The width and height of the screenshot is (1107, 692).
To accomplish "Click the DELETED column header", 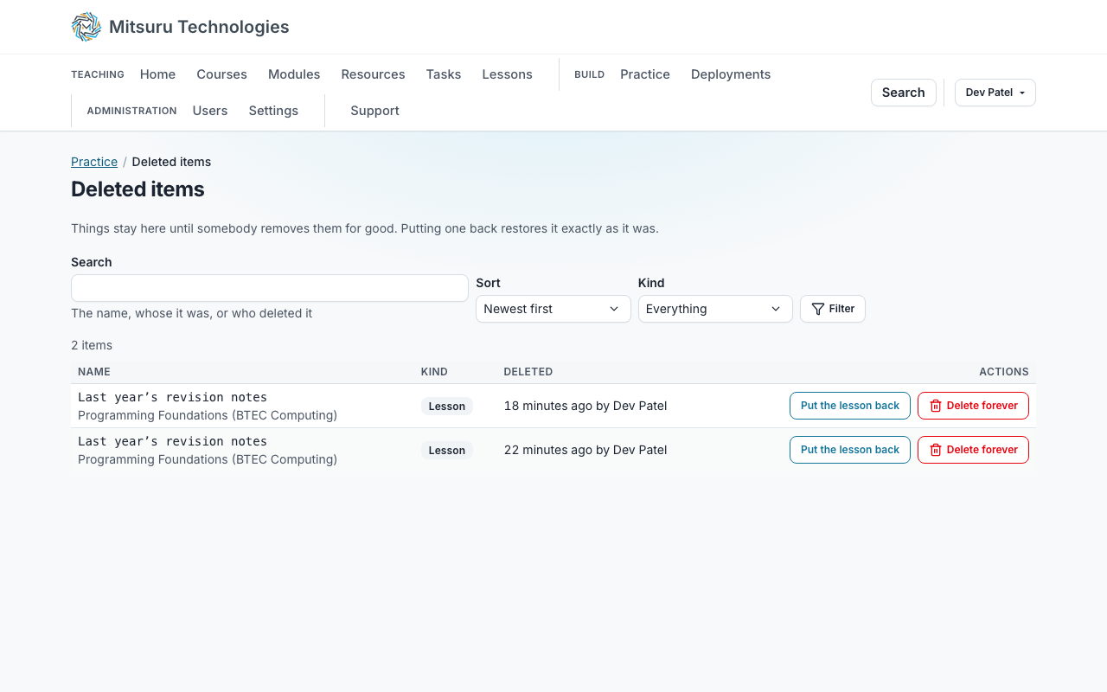I will tap(528, 372).
